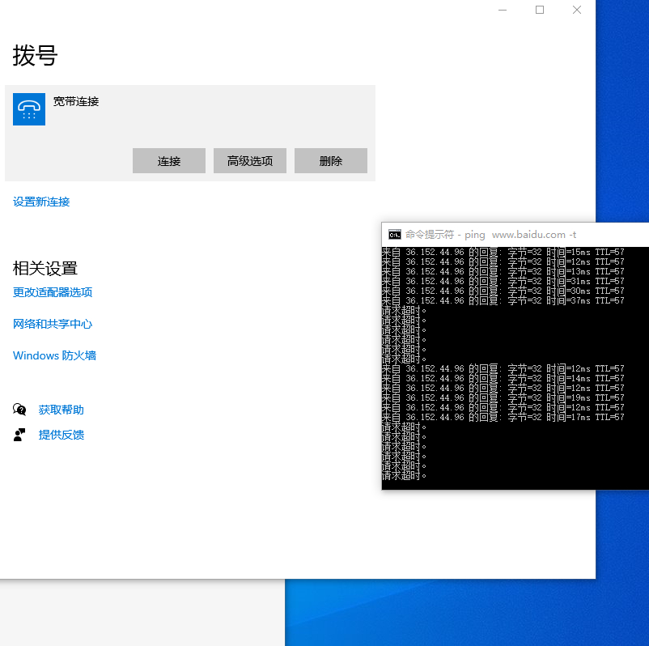Click the command prompt window icon
Screen dimensions: 649x646
pyautogui.click(x=394, y=235)
